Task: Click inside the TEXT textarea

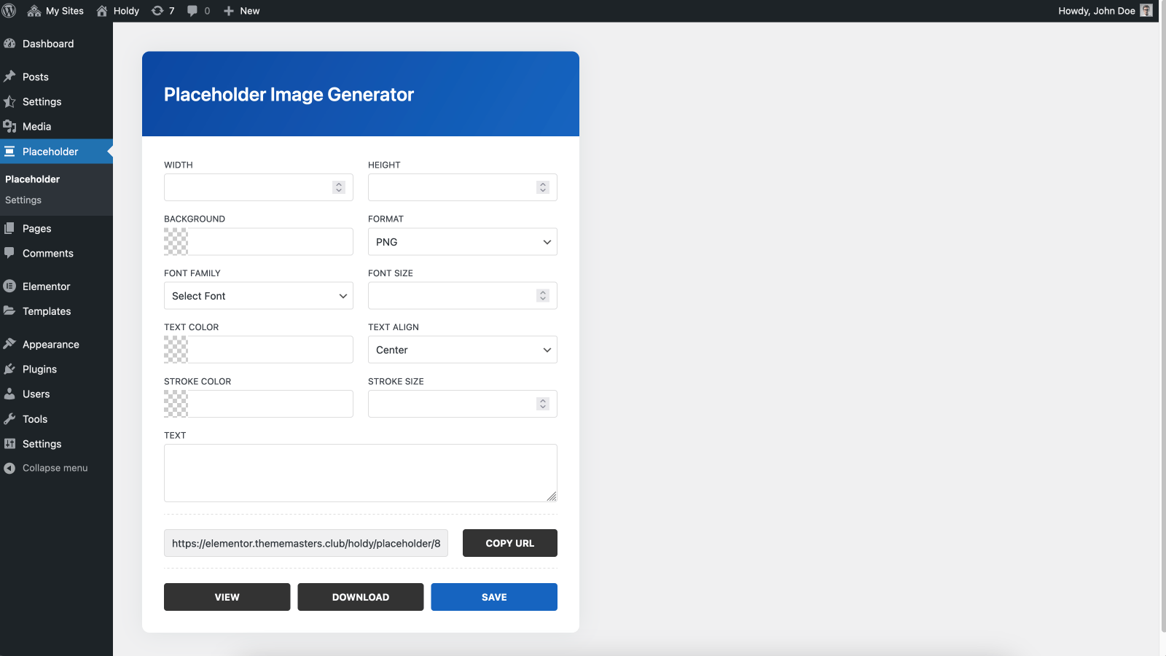Action: (x=360, y=472)
